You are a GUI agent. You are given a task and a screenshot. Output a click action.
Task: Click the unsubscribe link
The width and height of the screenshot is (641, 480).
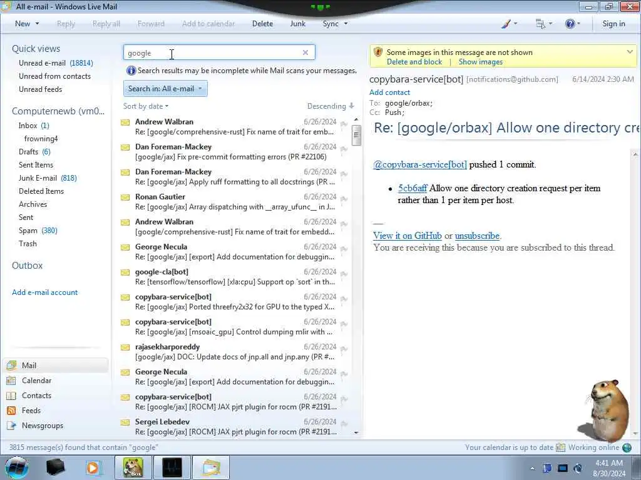click(477, 236)
